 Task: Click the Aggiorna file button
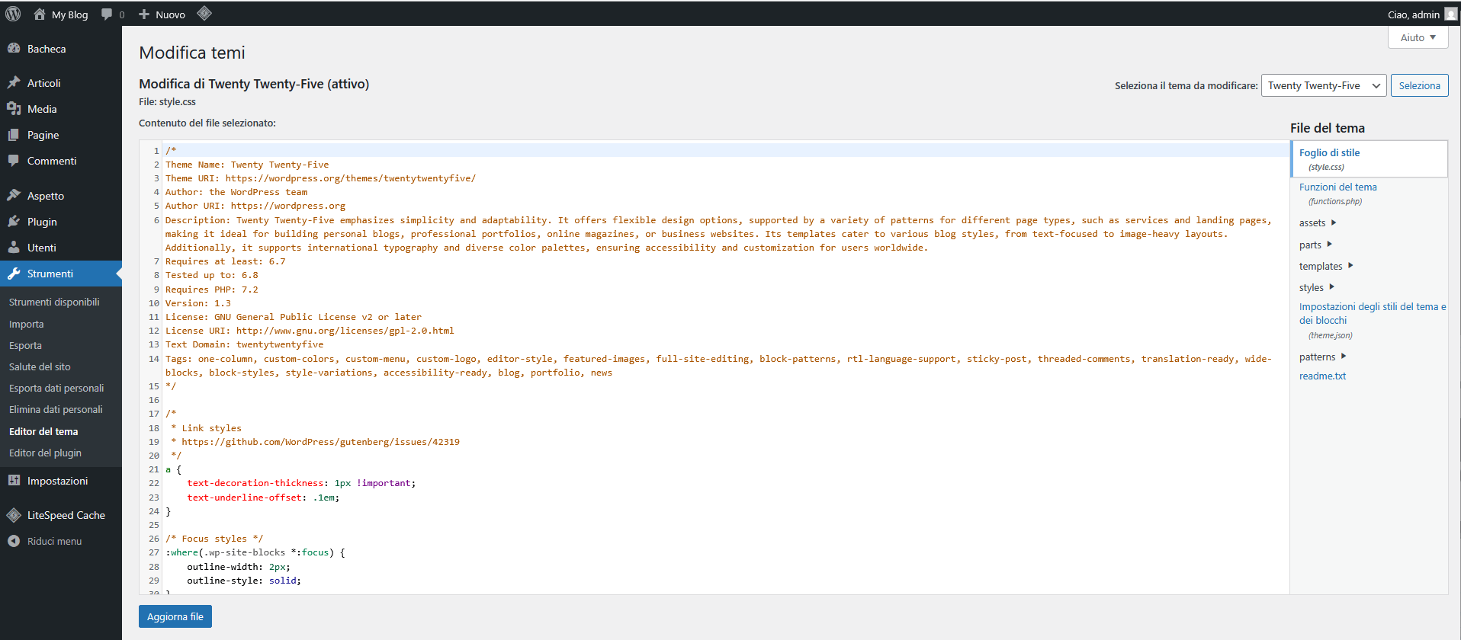coord(175,616)
